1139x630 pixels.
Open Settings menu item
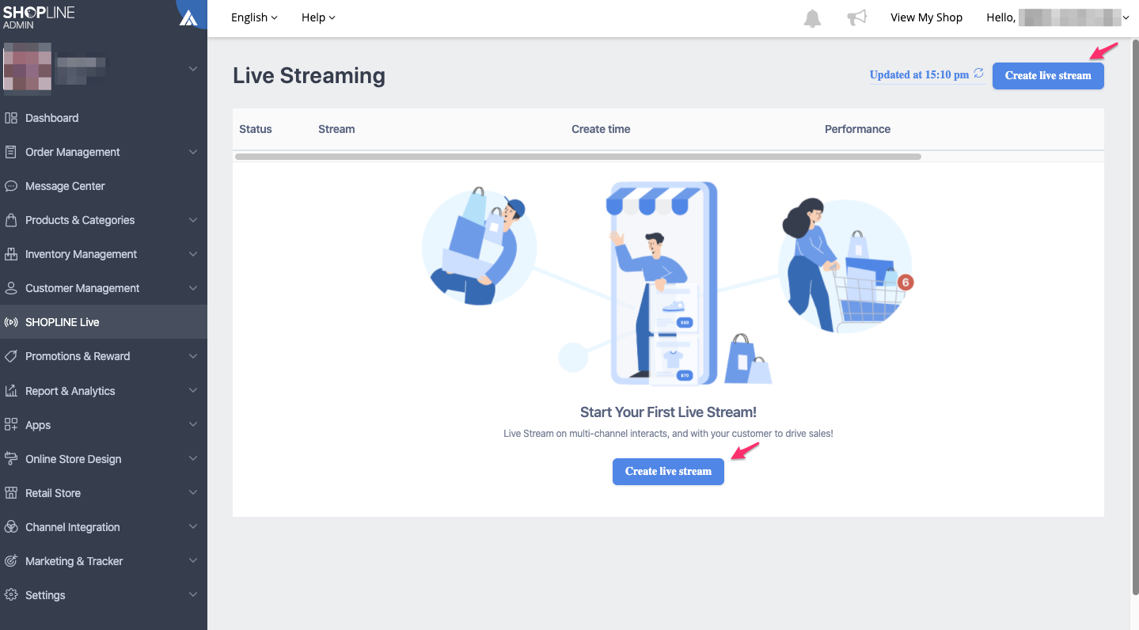pos(104,595)
